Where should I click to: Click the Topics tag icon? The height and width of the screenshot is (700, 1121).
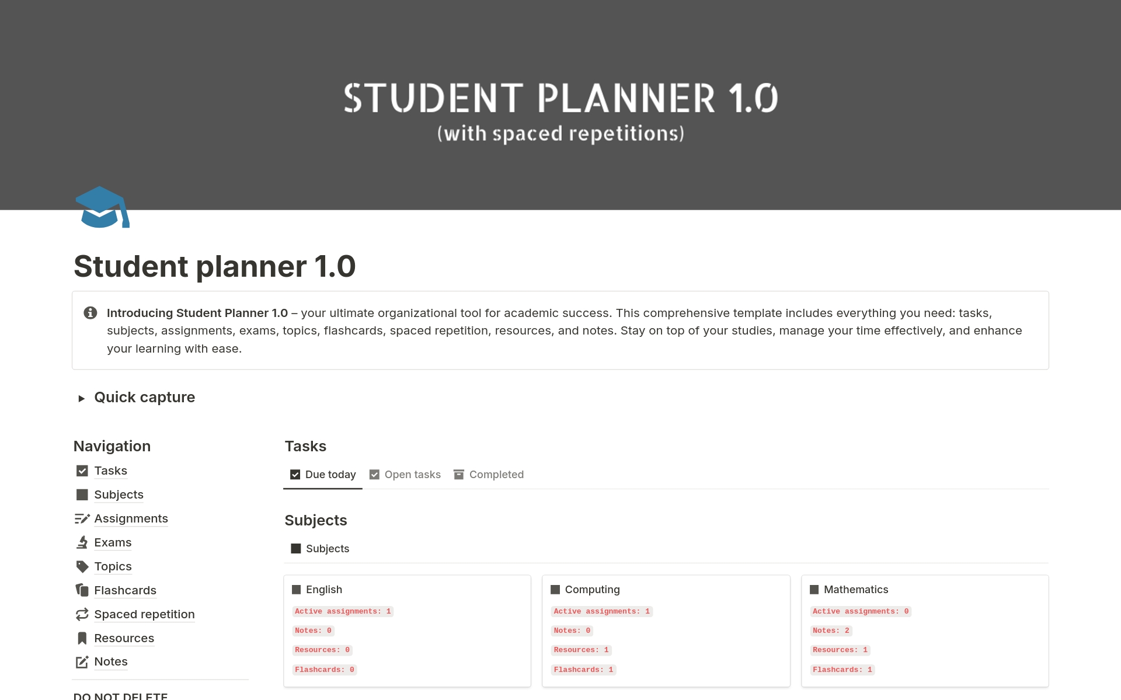pos(82,566)
